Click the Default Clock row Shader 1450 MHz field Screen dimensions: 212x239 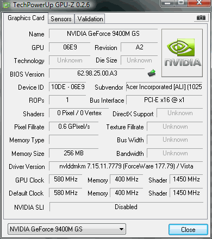click(x=186, y=193)
